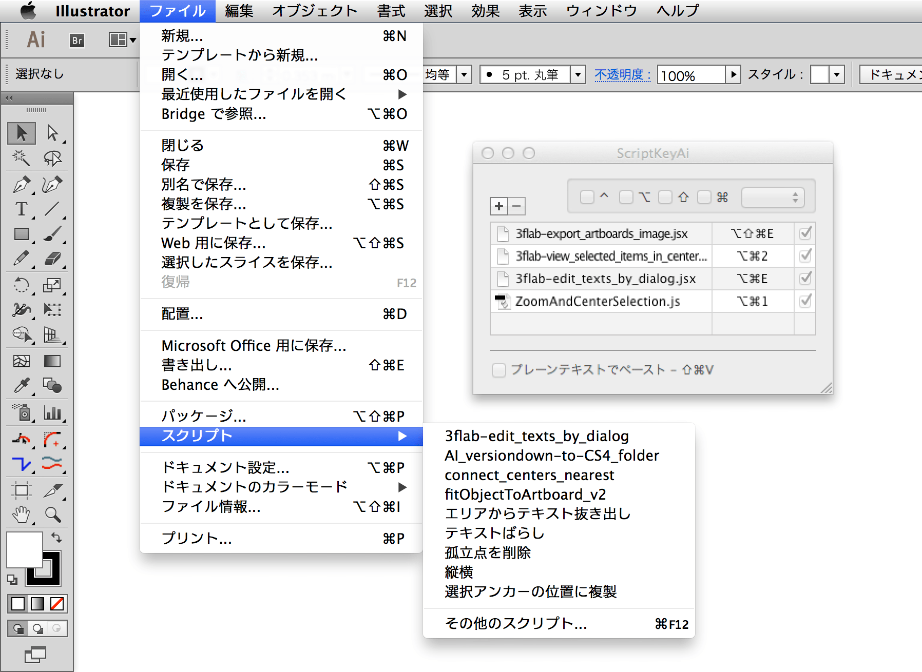922x672 pixels.
Task: Select the Direct Selection tool
Action: [x=52, y=133]
